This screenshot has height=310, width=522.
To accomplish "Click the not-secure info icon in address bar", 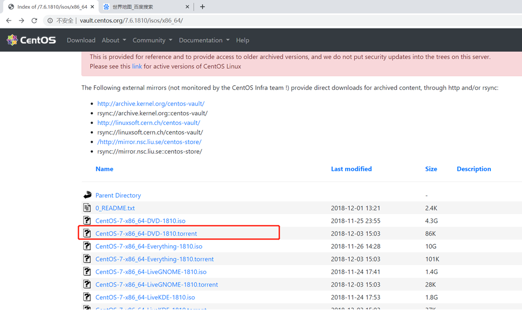I will (x=50, y=20).
